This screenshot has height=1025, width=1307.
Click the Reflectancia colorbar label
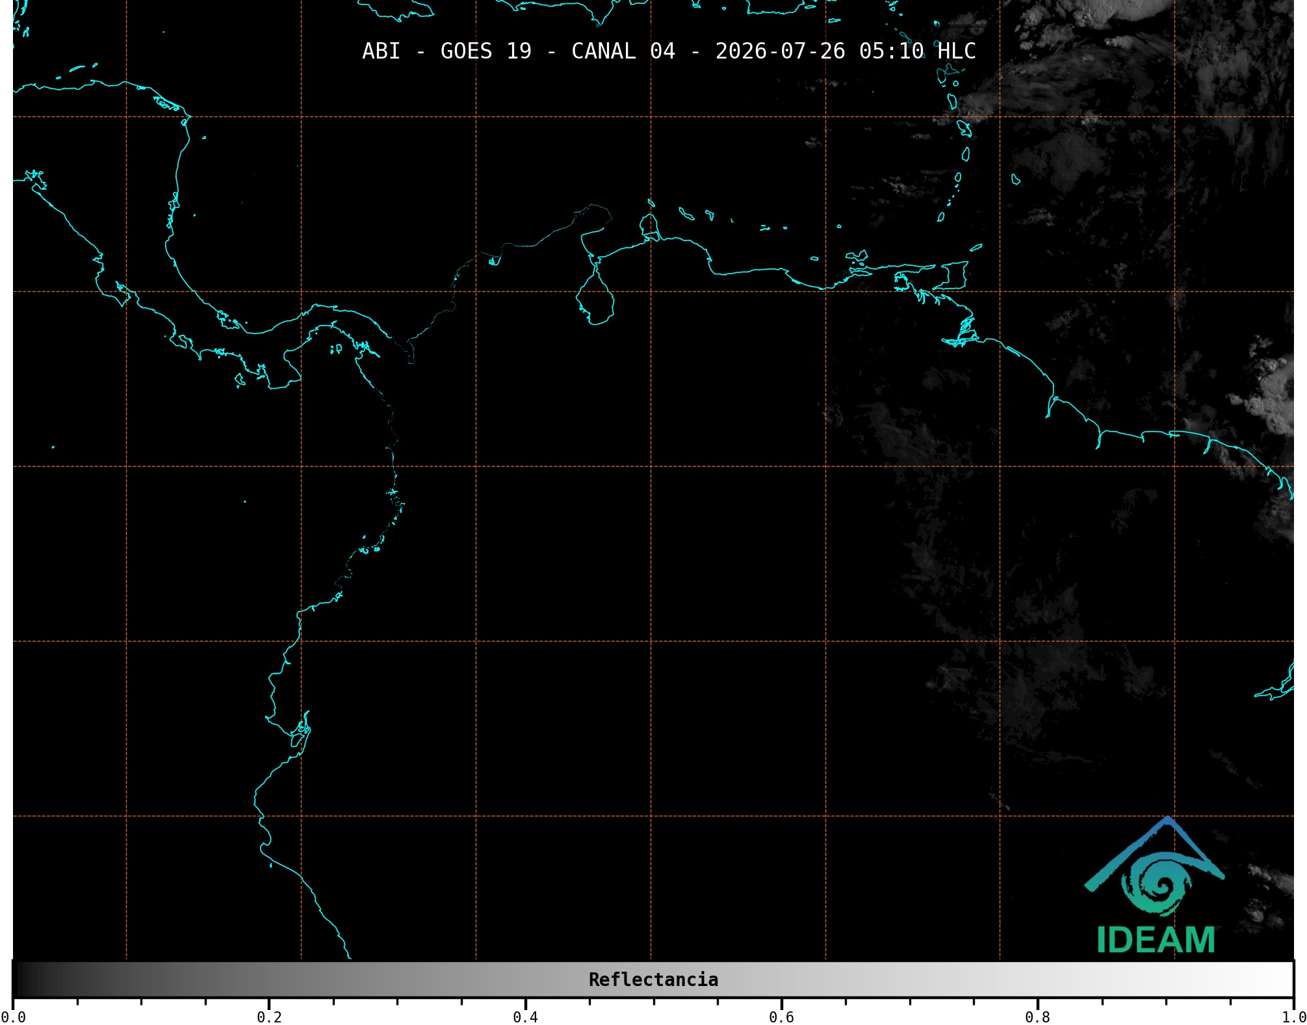coord(653,980)
